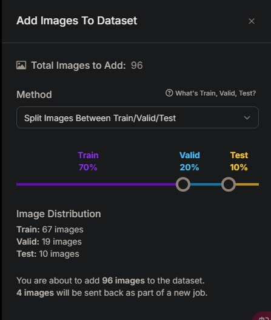Click the Train: 67 images line
Viewport: 271px width, 320px height.
click(x=50, y=229)
